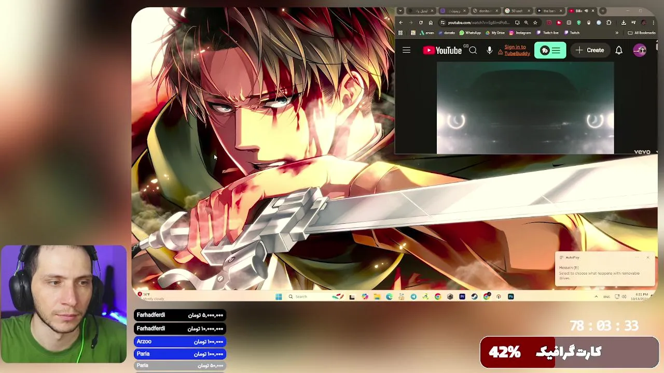Open browser home page
The height and width of the screenshot is (373, 664).
pos(431,23)
